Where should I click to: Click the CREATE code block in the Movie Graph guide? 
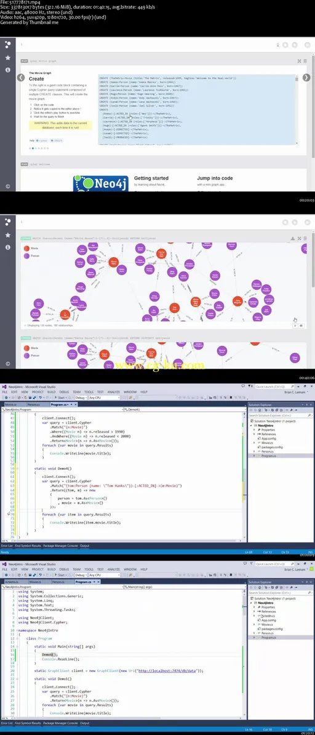click(197, 110)
